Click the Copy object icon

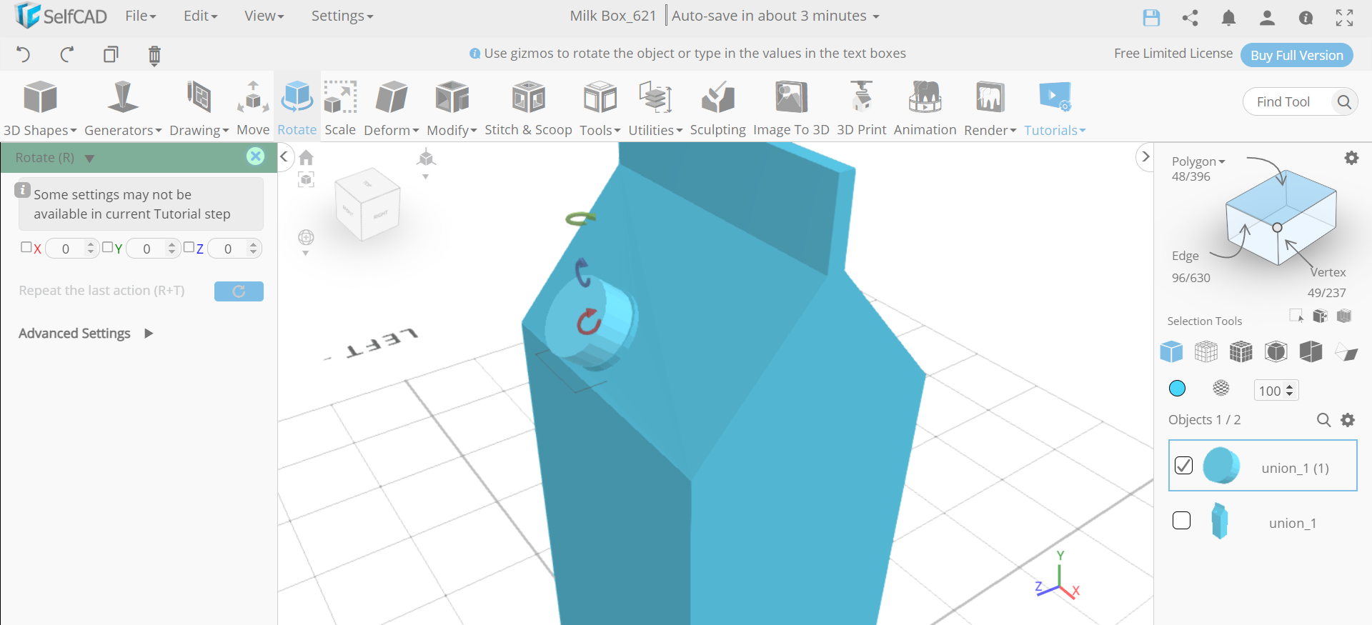pyautogui.click(x=111, y=54)
